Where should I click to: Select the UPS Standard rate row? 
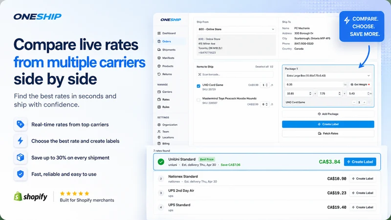coord(267,207)
